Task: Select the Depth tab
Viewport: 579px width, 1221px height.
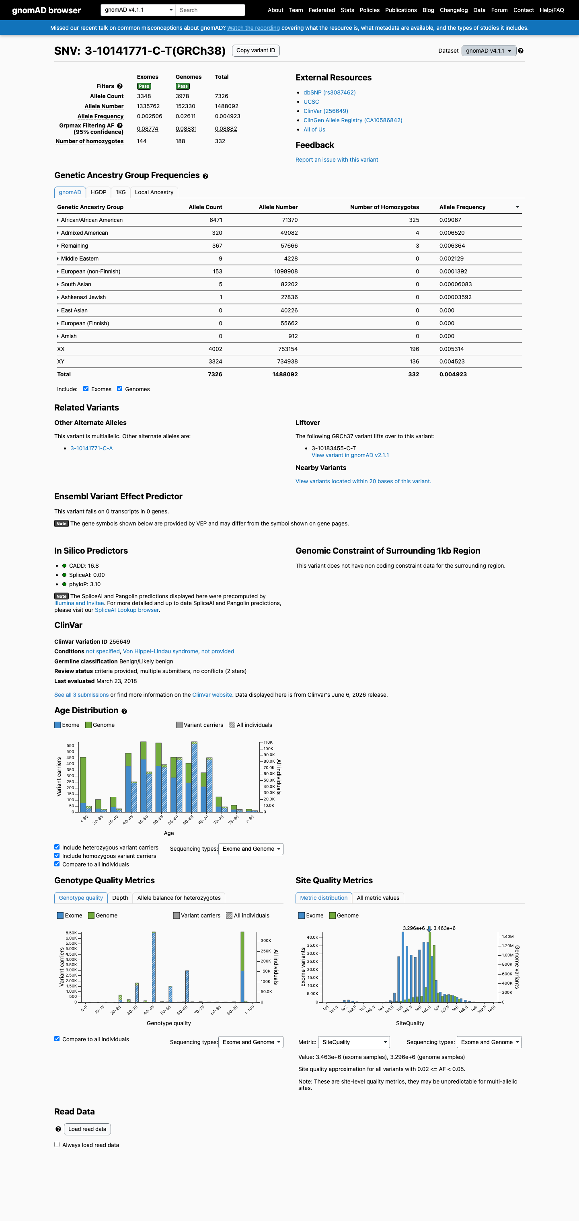Action: pos(120,898)
